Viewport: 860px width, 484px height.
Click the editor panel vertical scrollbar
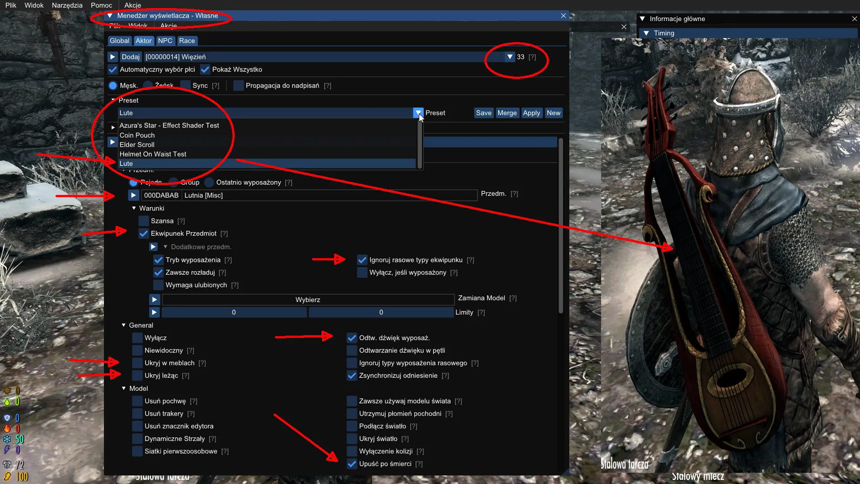pyautogui.click(x=560, y=226)
